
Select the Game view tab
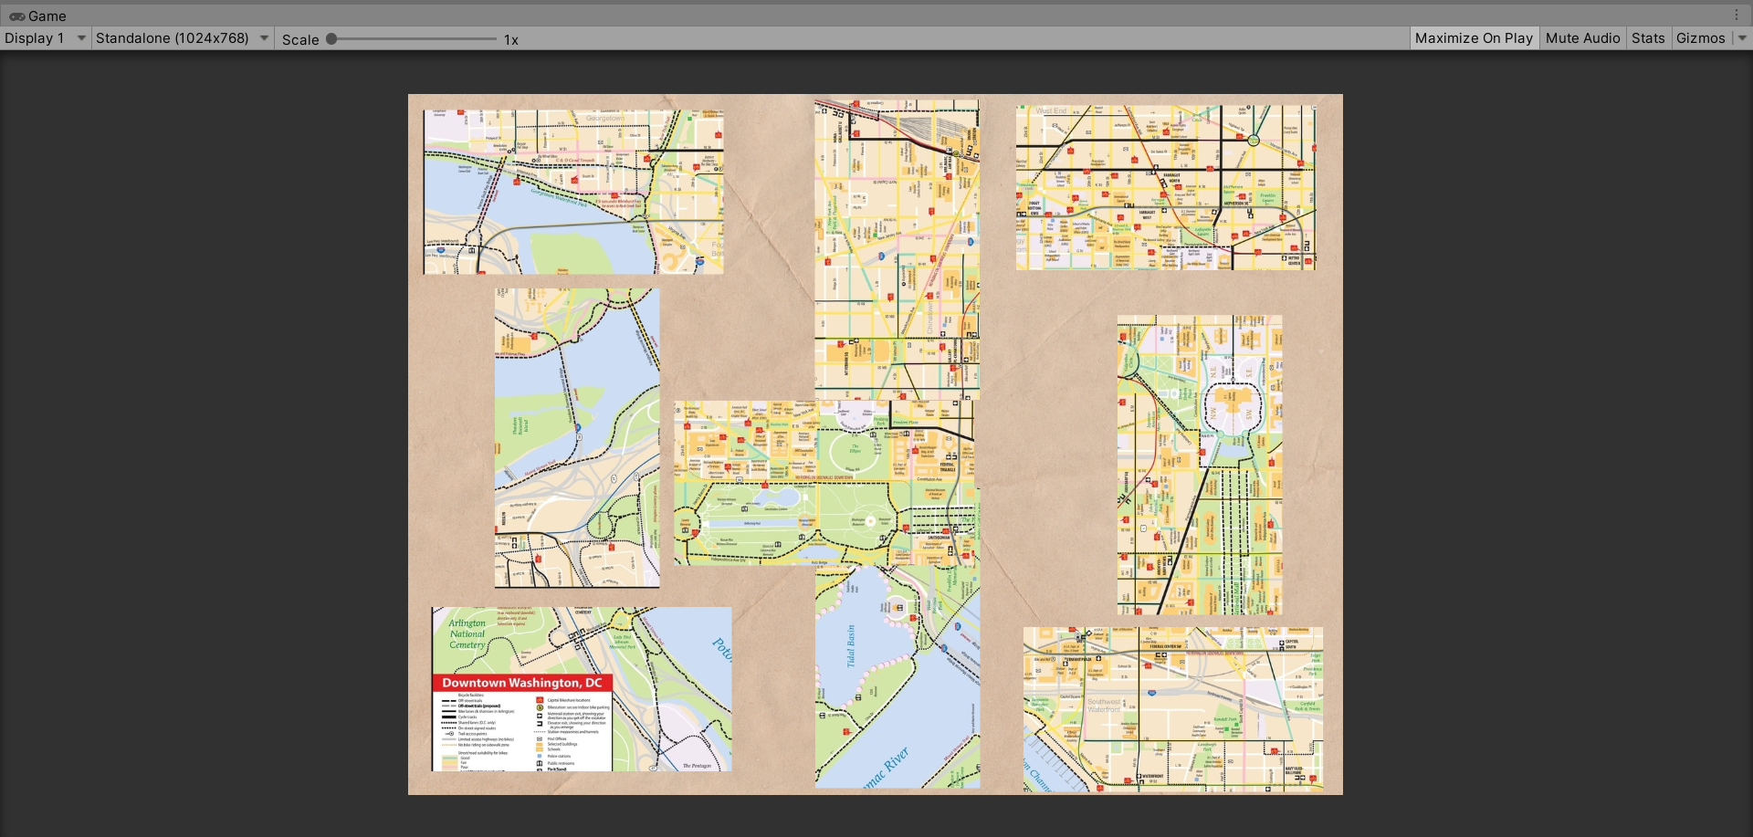[x=38, y=16]
